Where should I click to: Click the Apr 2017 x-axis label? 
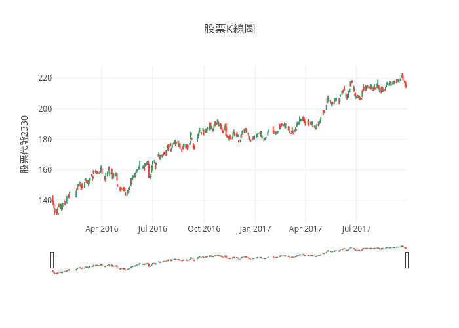tap(306, 229)
